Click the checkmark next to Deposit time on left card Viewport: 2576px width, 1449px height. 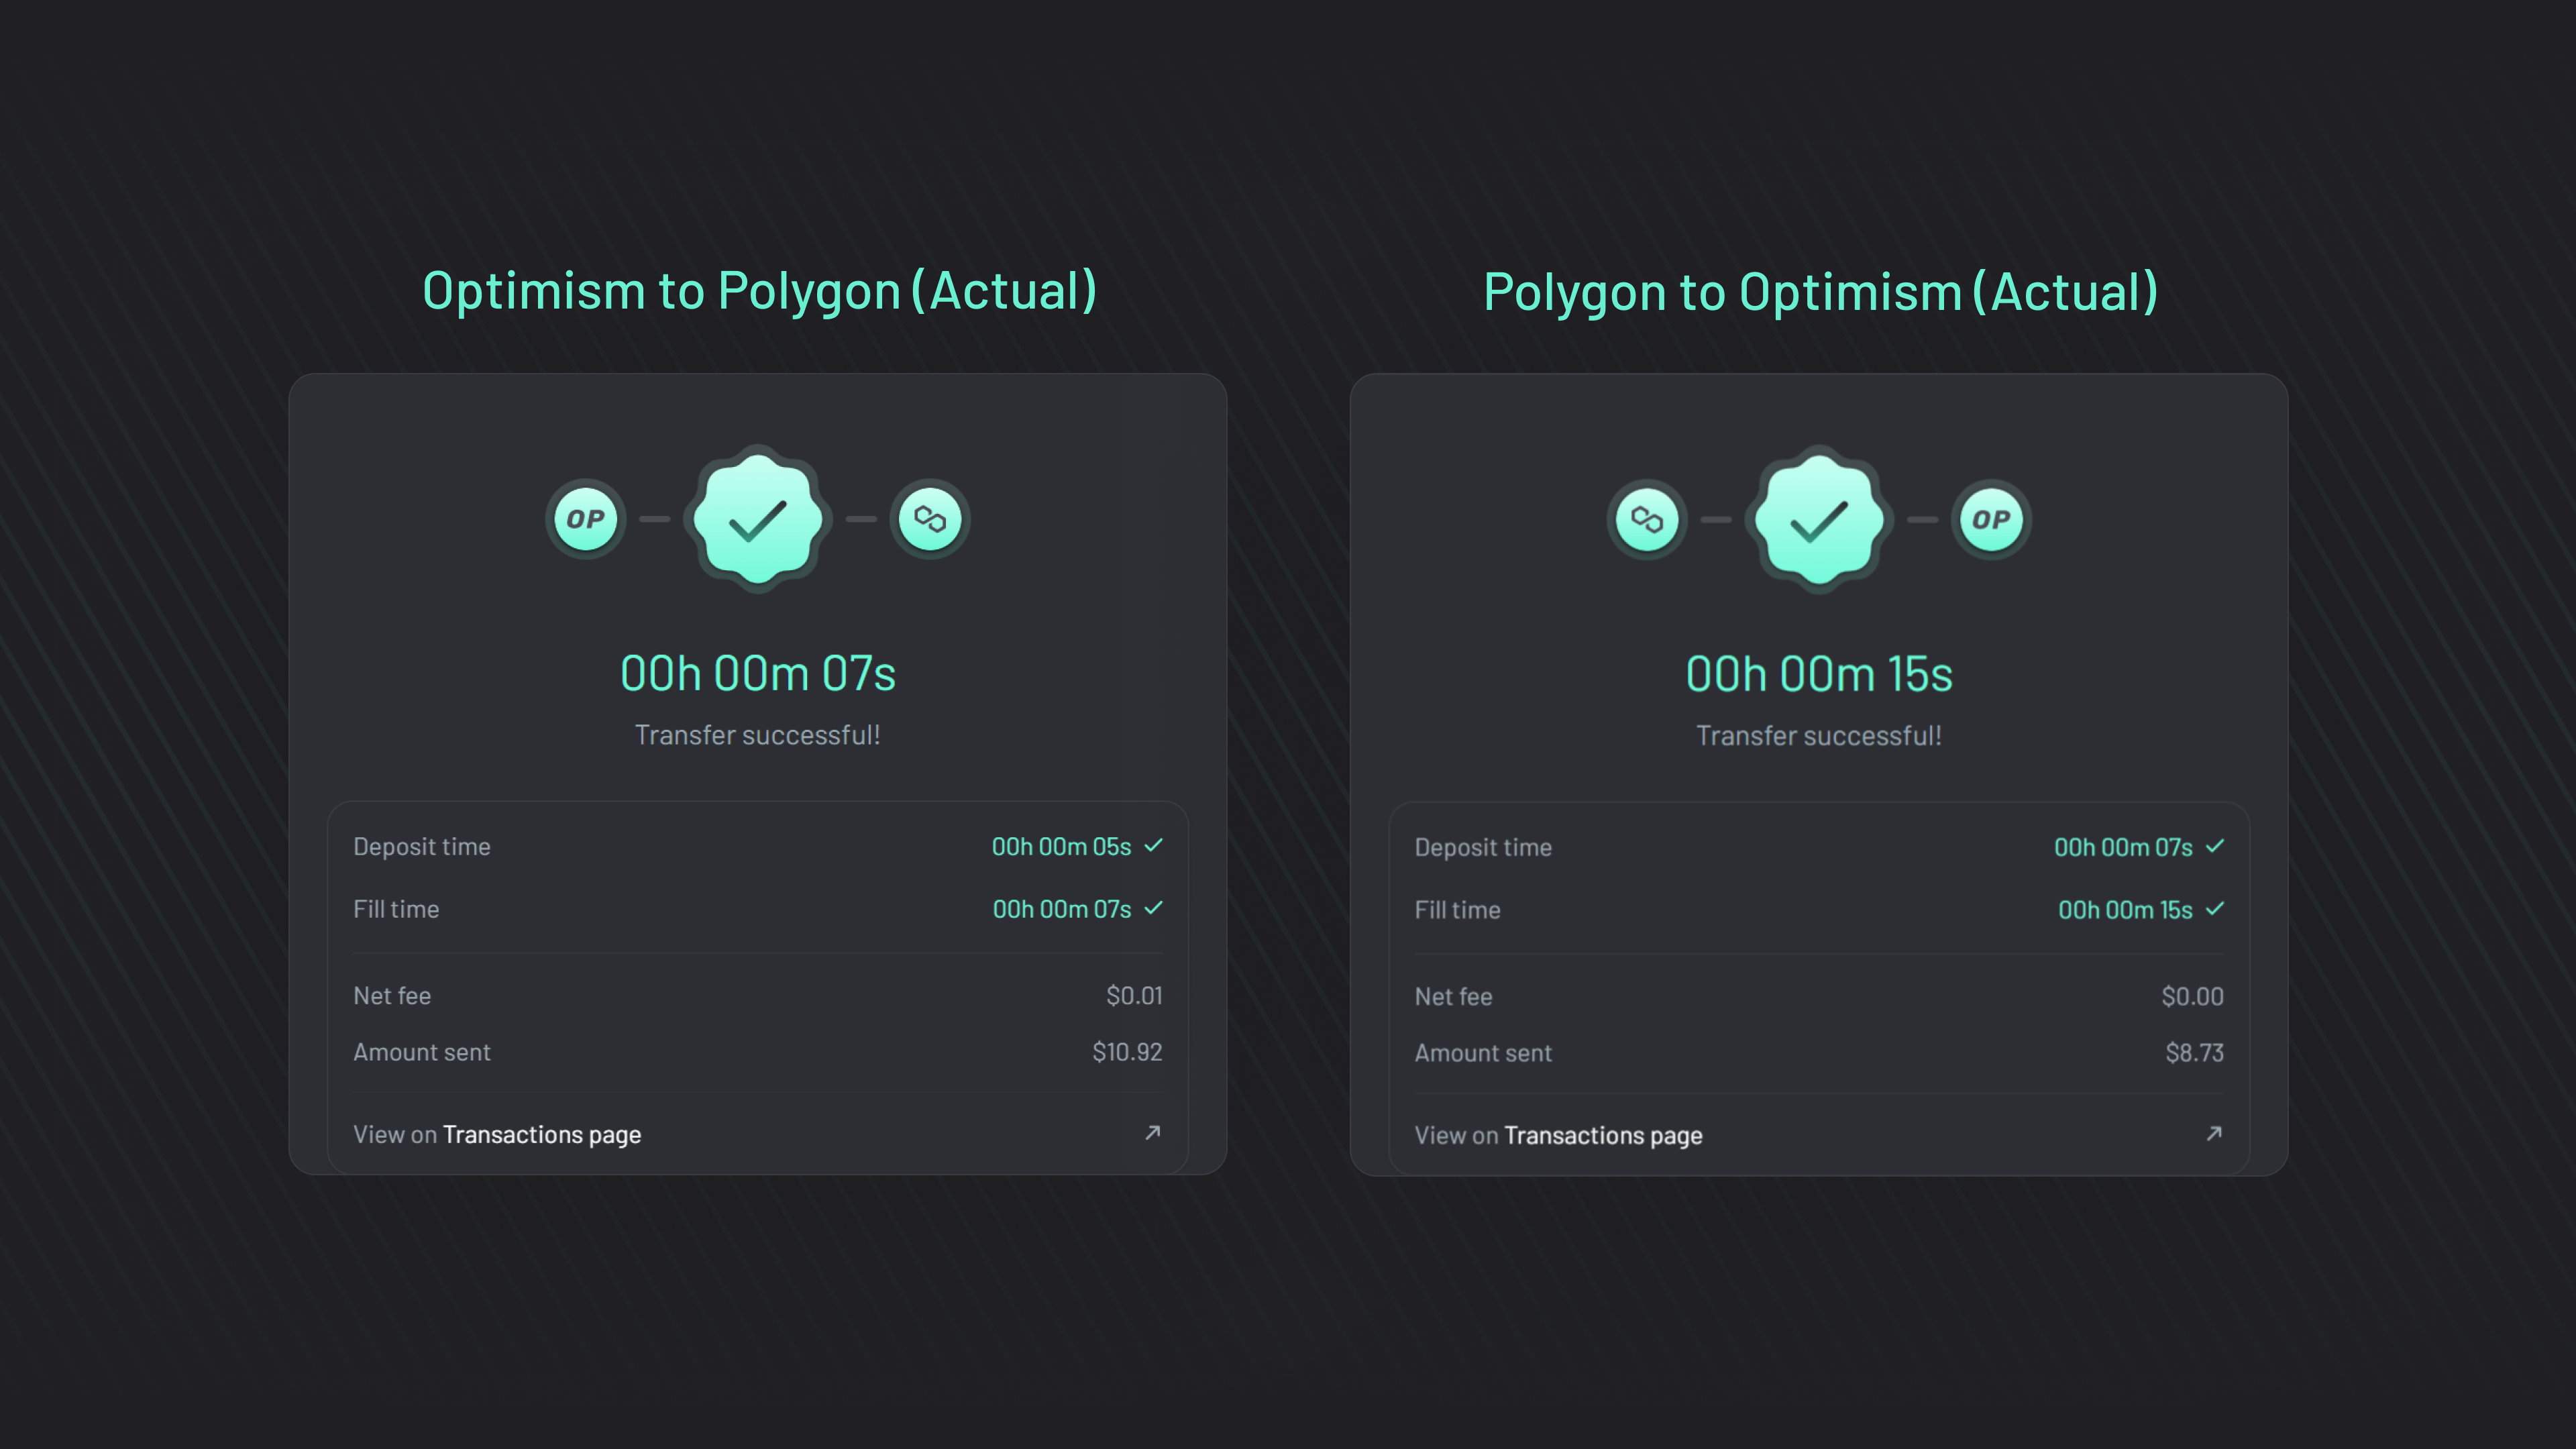[1155, 845]
